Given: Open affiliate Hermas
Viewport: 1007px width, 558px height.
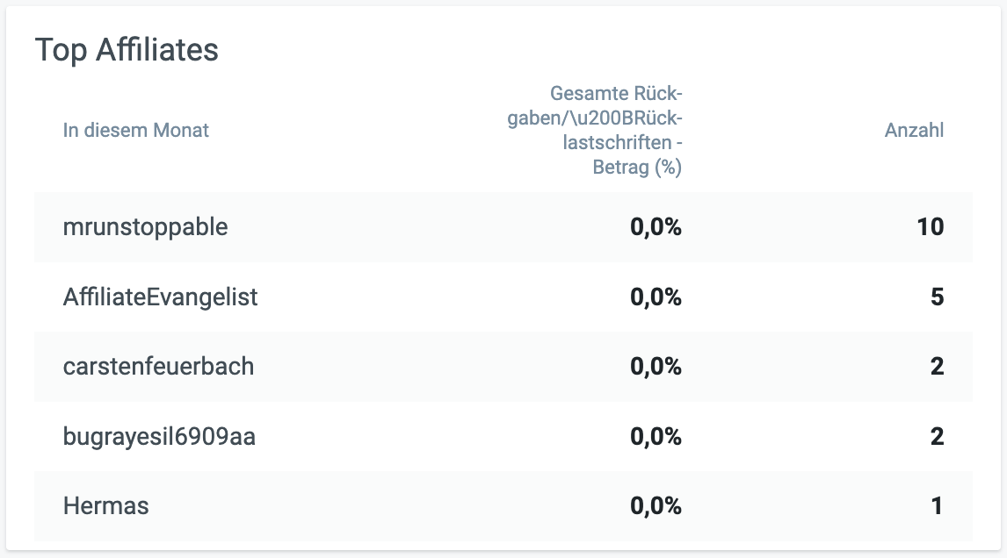Looking at the screenshot, I should coord(106,506).
